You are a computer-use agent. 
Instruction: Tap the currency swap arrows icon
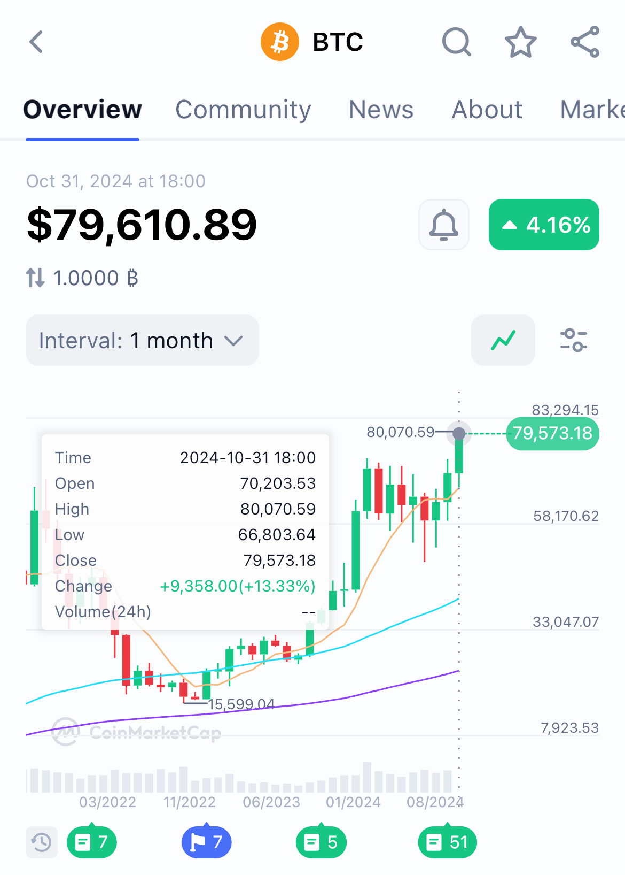pos(35,278)
